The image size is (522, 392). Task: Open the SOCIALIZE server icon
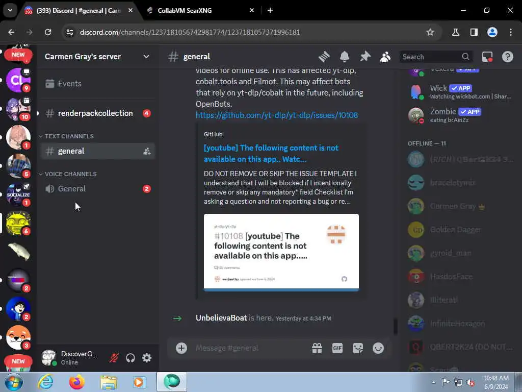[x=18, y=194]
